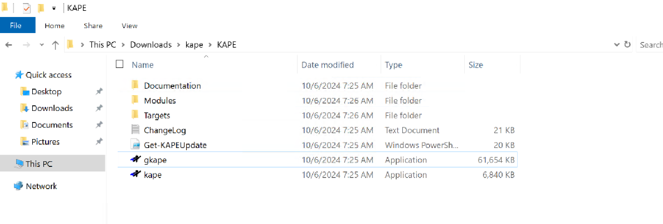Viewport: 663px width, 224px height.
Task: Expand chevron after Downloads in breadcrumb
Action: coord(179,45)
